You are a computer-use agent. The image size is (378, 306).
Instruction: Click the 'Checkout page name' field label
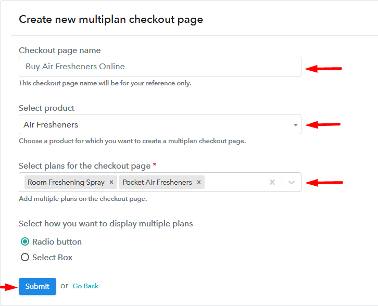tap(60, 50)
